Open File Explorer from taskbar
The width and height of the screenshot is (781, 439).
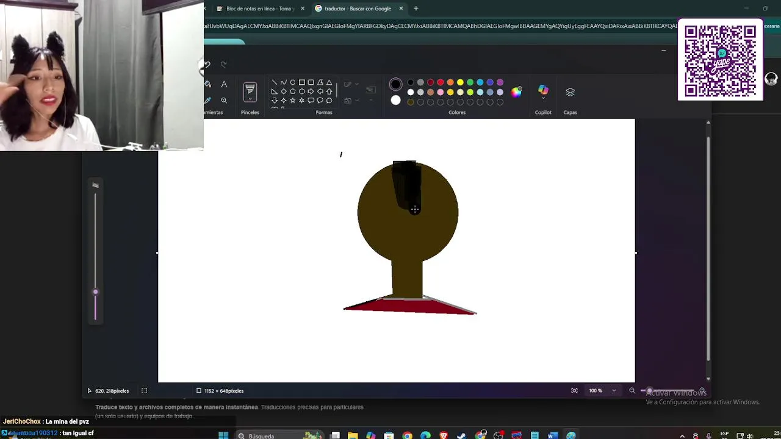click(353, 435)
